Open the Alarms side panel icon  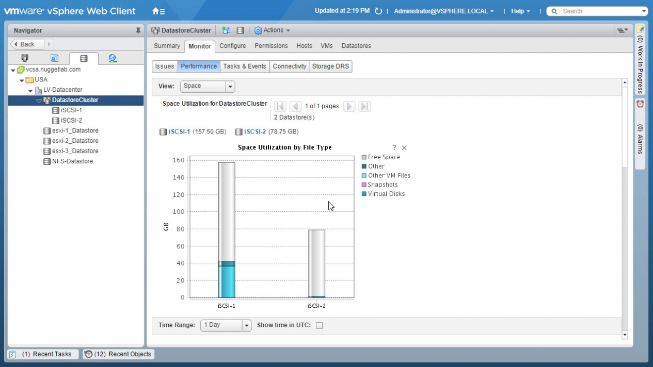(x=640, y=104)
